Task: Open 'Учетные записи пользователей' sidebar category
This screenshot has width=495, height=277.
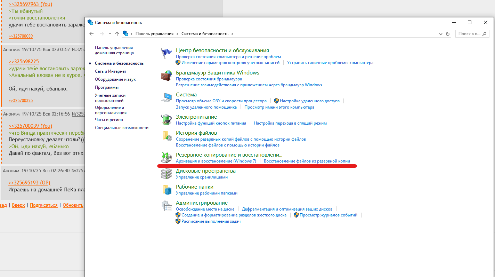Action: point(110,98)
